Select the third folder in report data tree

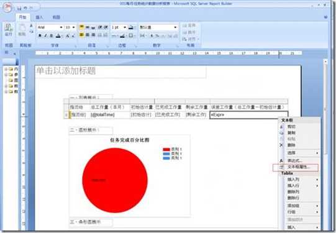(x=13, y=80)
